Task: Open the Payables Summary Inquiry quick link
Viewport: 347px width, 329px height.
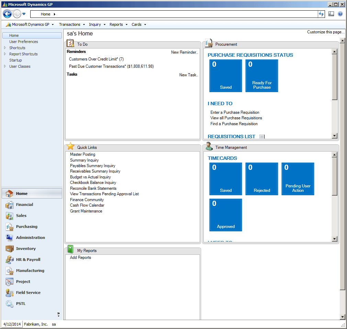Action: coord(92,166)
